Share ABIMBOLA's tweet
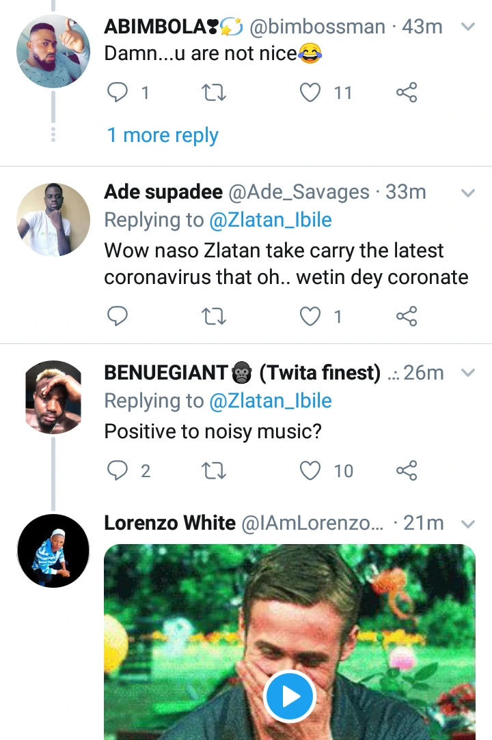Viewport: 492px width, 740px height. pyautogui.click(x=407, y=92)
